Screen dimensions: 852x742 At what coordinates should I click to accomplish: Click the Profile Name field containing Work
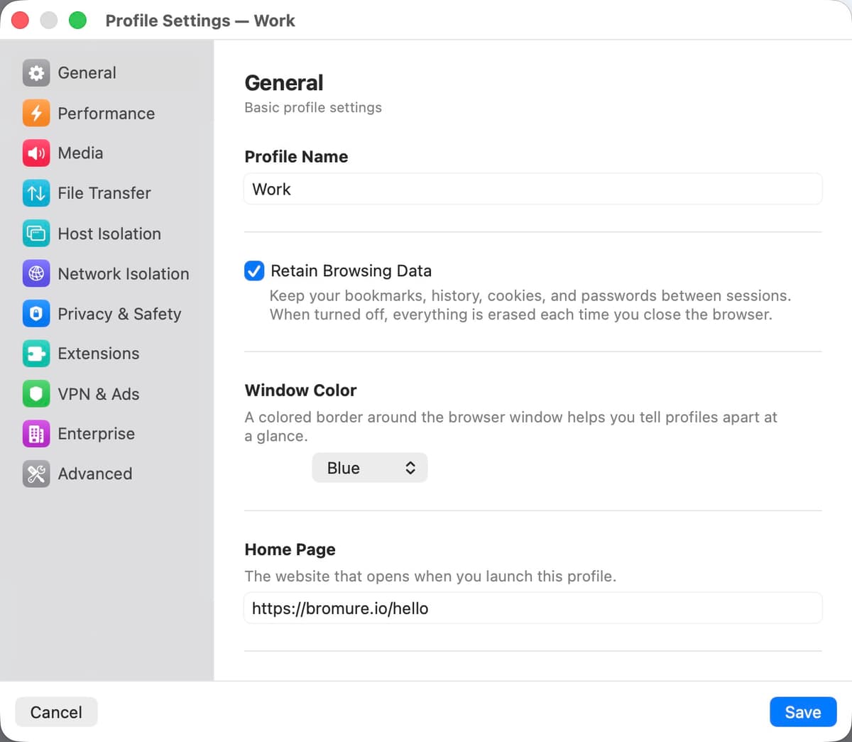[533, 189]
